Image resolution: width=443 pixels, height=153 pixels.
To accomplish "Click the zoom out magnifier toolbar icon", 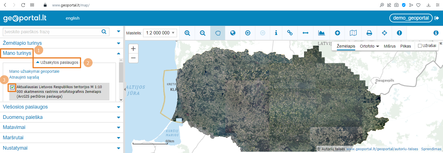I will tap(203, 33).
